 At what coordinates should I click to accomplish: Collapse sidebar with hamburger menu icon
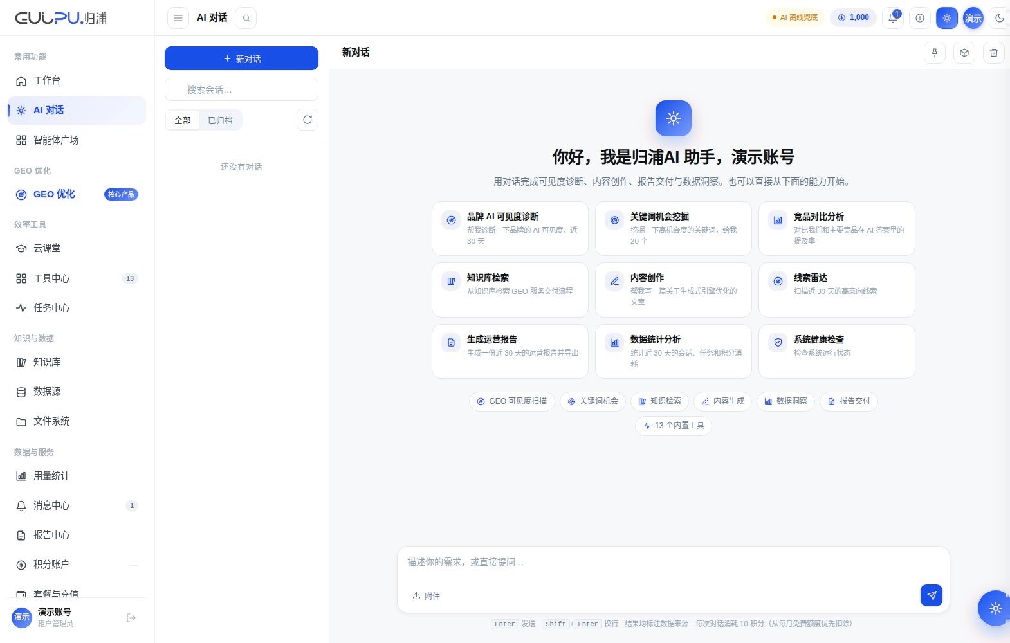point(178,18)
